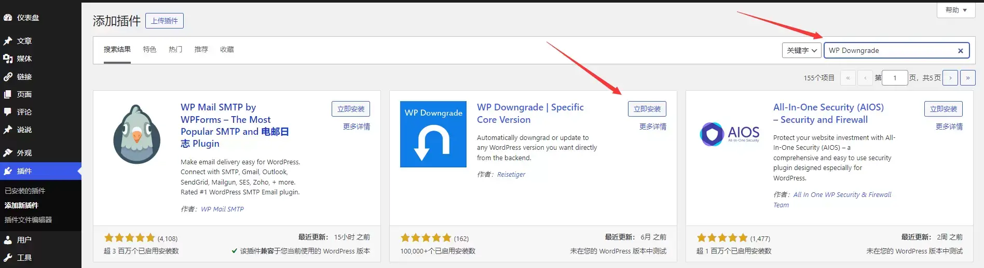This screenshot has height=268, width=984.
Task: Open 更多详情 for WP Mail SMTP
Action: 357,126
